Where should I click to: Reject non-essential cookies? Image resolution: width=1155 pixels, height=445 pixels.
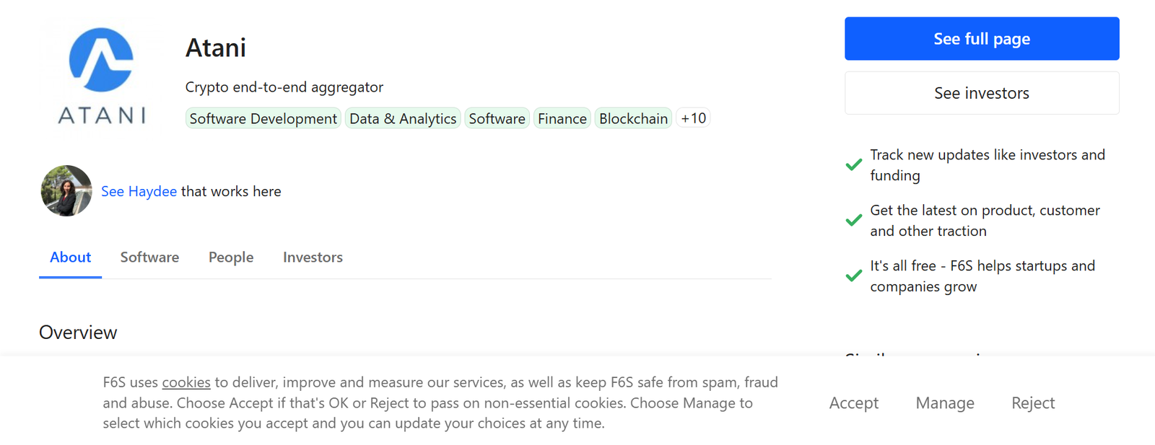[1032, 403]
